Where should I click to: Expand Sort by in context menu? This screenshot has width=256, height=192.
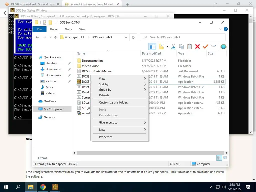119,84
